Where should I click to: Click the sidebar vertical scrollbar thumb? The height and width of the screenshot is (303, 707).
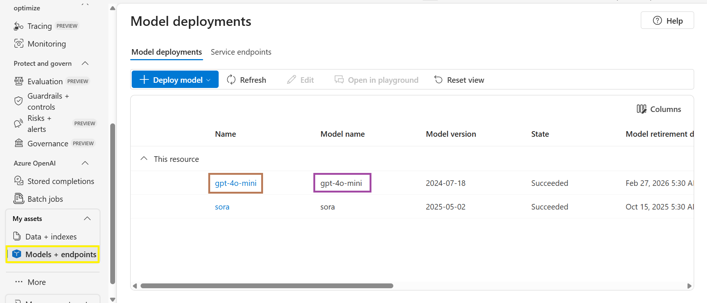click(x=113, y=204)
